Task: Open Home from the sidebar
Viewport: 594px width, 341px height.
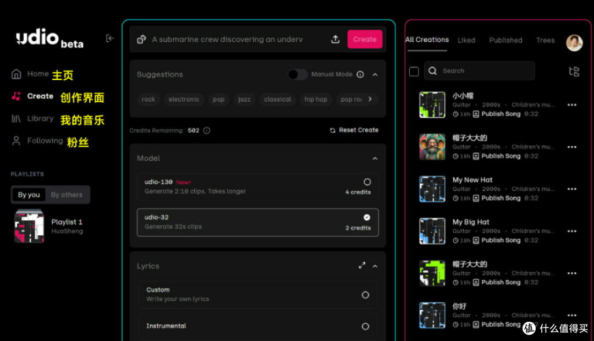Action: 37,74
